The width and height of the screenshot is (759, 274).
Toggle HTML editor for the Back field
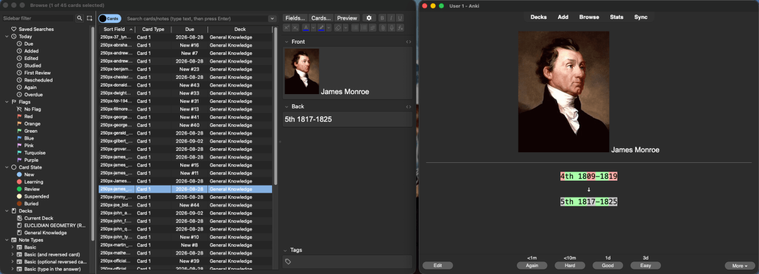pyautogui.click(x=409, y=107)
